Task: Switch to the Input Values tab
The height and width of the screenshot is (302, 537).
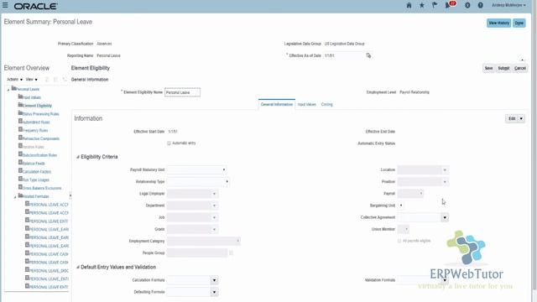Action: click(307, 104)
